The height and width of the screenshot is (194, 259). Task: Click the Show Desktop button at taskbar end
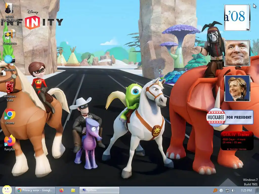click(257, 190)
